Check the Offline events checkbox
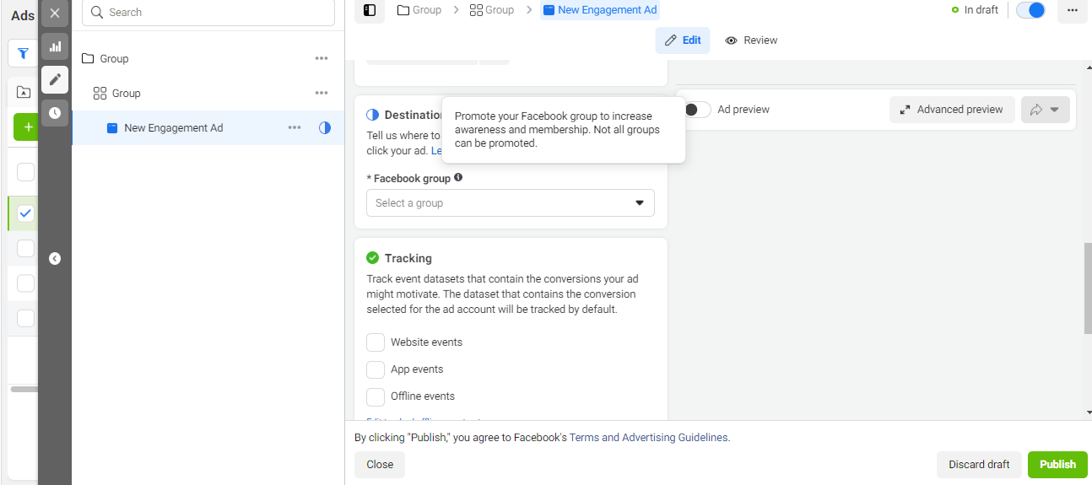 [x=376, y=396]
